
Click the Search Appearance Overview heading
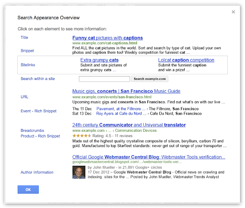[x=48, y=18]
